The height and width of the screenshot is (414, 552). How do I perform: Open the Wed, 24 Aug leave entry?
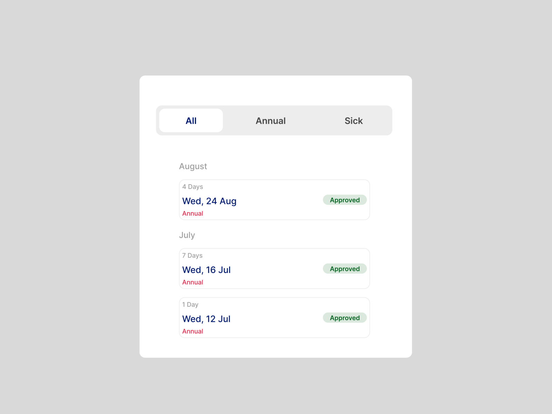click(x=274, y=200)
